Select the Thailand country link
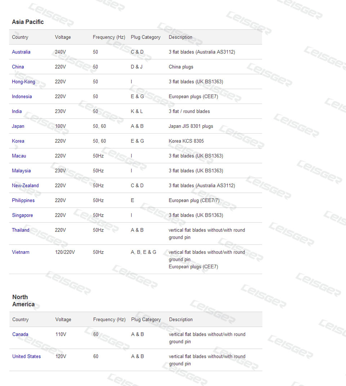 click(x=21, y=230)
